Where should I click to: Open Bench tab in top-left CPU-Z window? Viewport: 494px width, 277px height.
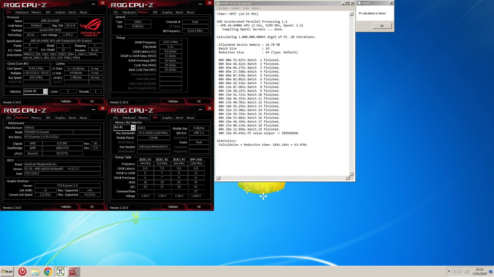click(73, 12)
